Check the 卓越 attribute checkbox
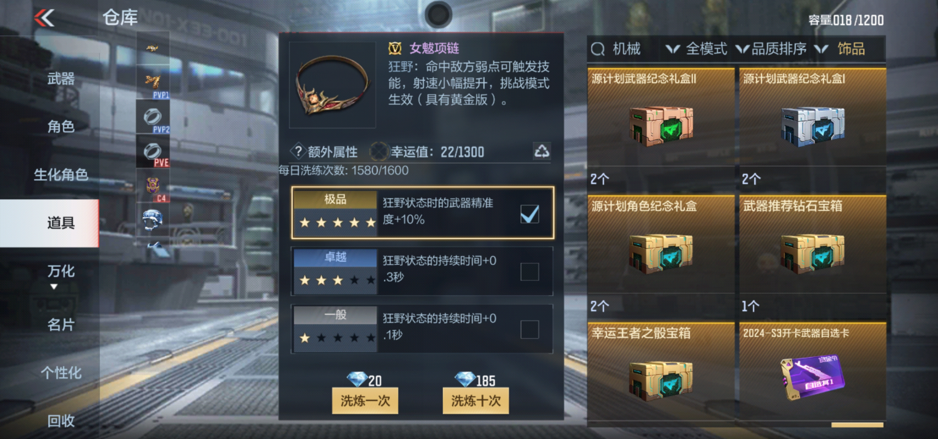Image resolution: width=938 pixels, height=439 pixels. coord(529,271)
